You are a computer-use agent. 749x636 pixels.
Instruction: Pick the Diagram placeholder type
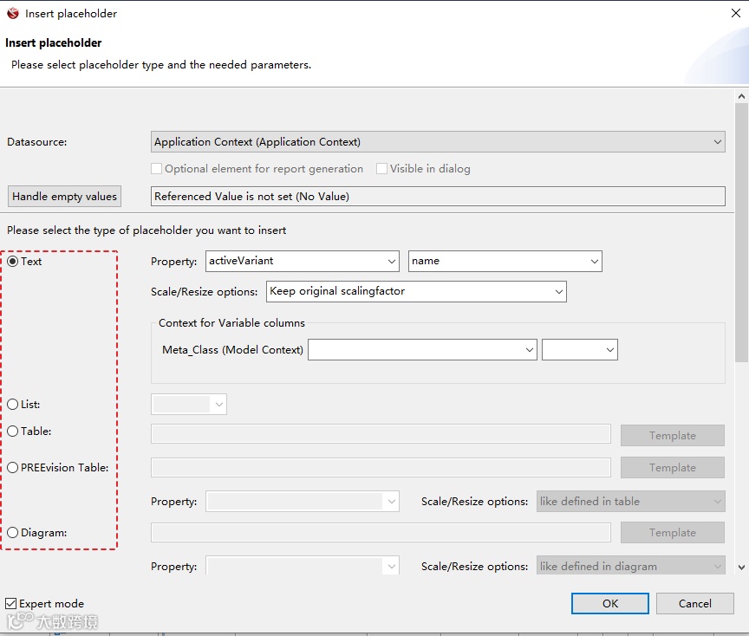13,533
